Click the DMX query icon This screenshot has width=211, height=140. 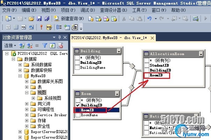pyautogui.click(x=106, y=19)
